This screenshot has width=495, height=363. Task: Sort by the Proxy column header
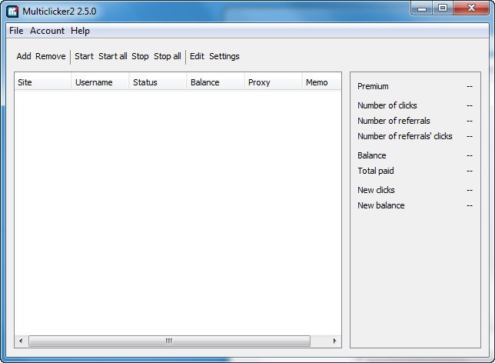pos(273,82)
